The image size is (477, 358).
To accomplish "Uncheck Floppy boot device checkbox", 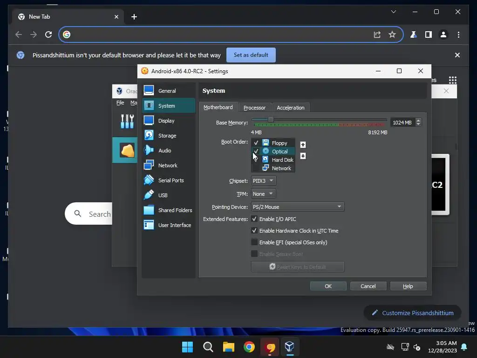I will [256, 143].
